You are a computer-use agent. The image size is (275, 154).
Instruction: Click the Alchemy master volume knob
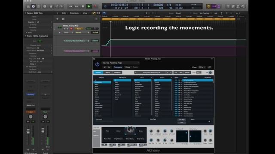pos(210,72)
